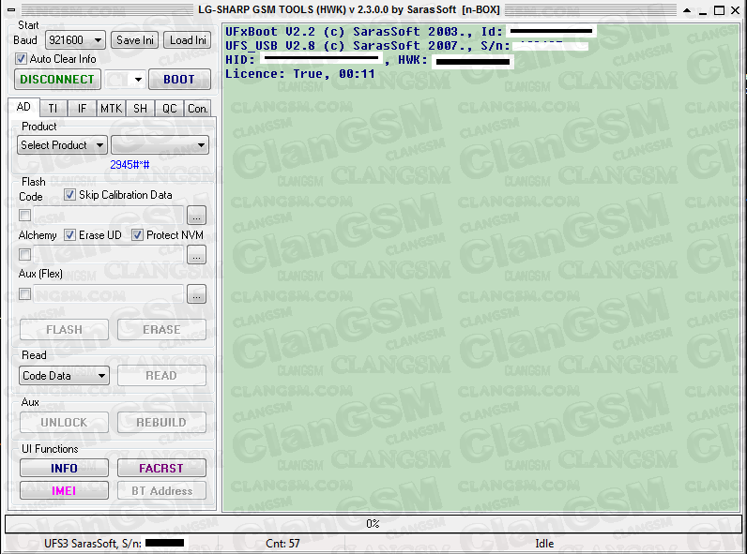Image resolution: width=747 pixels, height=554 pixels.
Task: Click the Aux (Flex) file path field
Action: click(109, 294)
